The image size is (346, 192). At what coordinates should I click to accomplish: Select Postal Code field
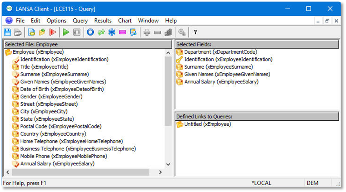pyautogui.click(x=57, y=127)
